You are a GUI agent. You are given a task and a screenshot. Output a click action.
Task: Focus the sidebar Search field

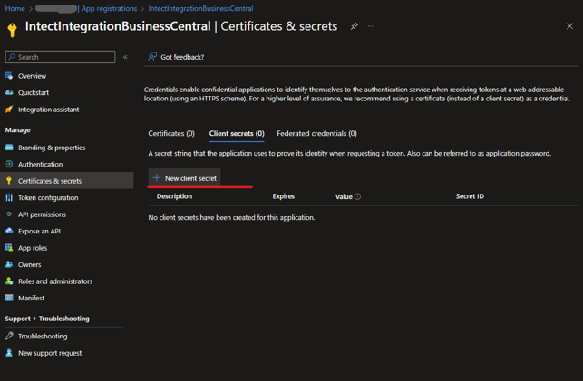pos(60,57)
